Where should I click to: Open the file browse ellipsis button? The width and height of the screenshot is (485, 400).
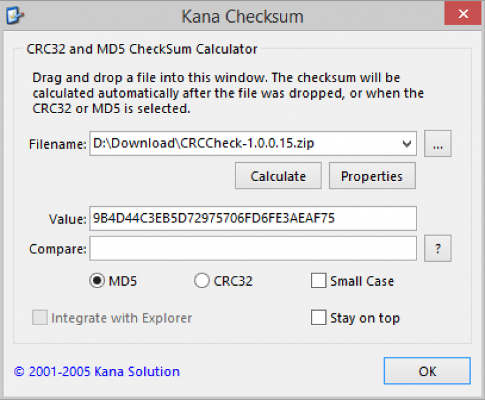coord(438,143)
